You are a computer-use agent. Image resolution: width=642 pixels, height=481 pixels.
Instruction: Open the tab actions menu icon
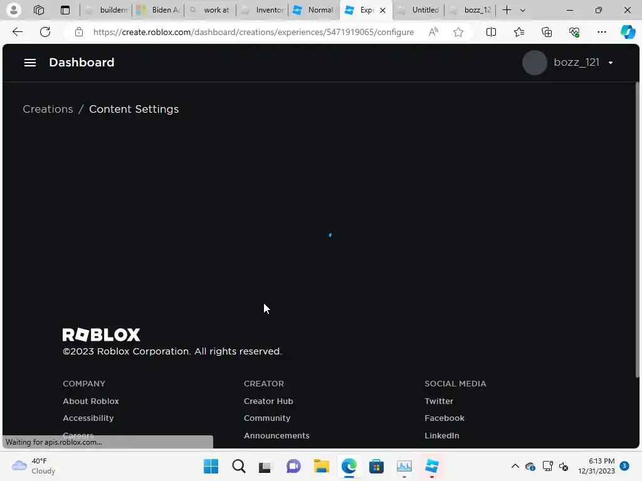[65, 10]
